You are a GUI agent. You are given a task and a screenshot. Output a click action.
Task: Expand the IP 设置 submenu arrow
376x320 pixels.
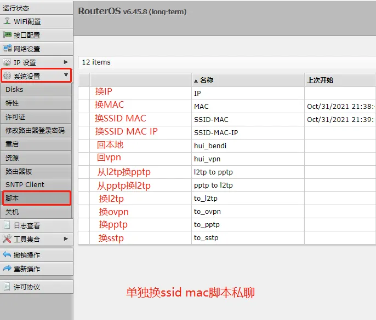pyautogui.click(x=66, y=62)
